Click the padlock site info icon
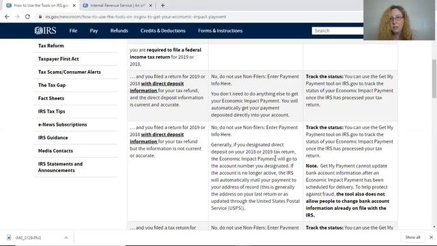 click(x=40, y=16)
